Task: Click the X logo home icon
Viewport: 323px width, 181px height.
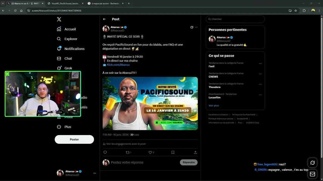Action: pyautogui.click(x=59, y=19)
